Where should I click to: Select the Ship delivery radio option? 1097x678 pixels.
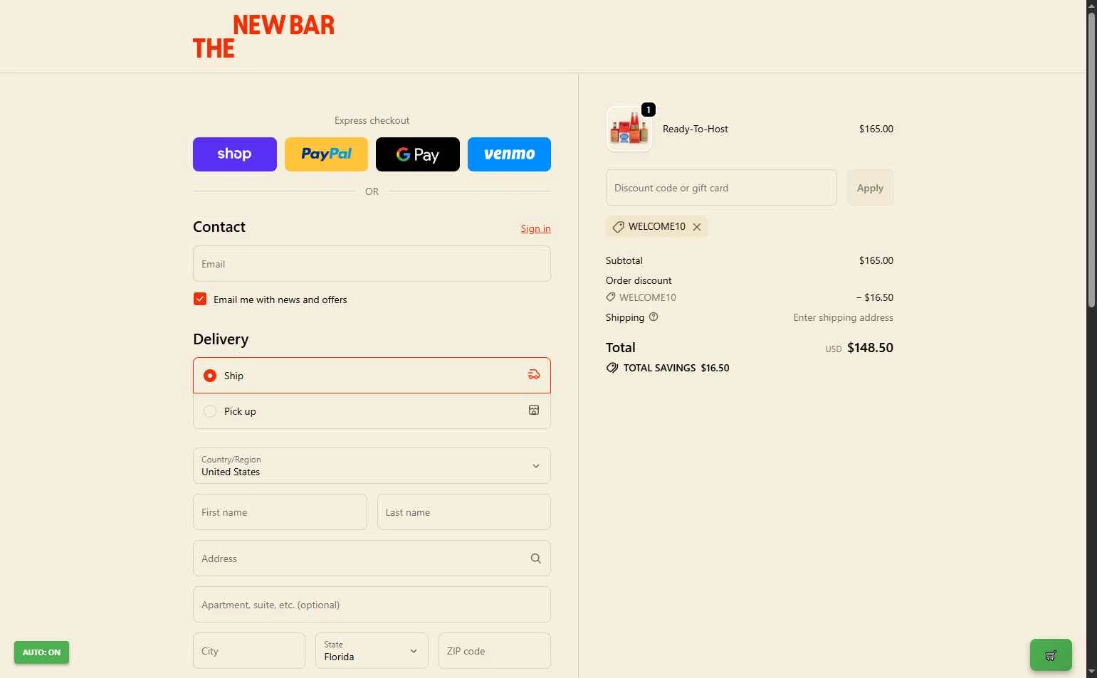point(210,376)
